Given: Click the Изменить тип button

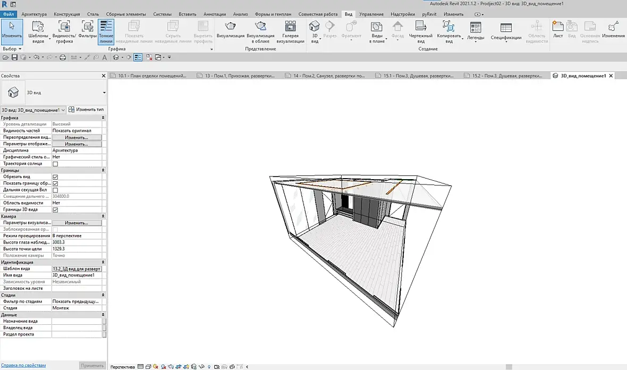Looking at the screenshot, I should click(x=86, y=110).
